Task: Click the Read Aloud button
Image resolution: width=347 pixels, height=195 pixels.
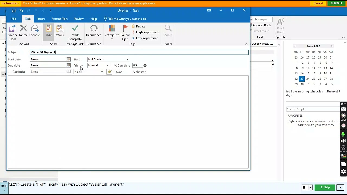Action: point(280,26)
